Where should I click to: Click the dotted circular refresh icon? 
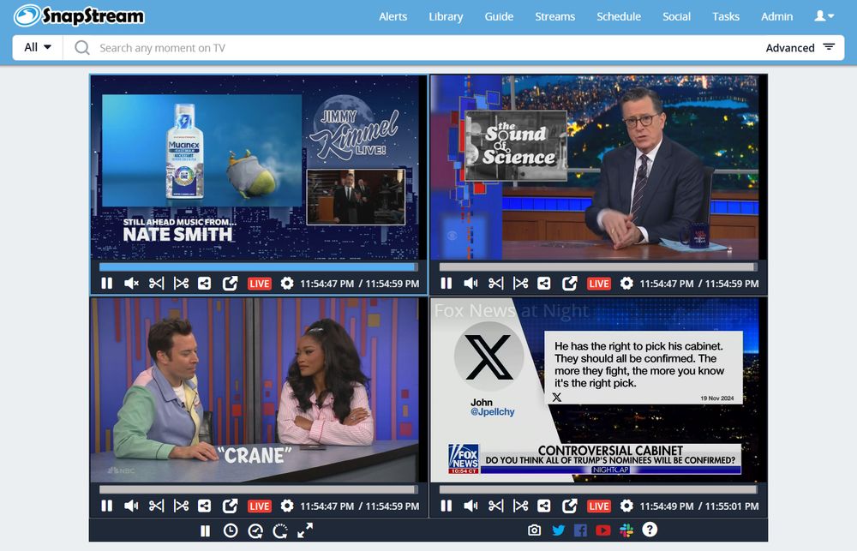pos(280,530)
